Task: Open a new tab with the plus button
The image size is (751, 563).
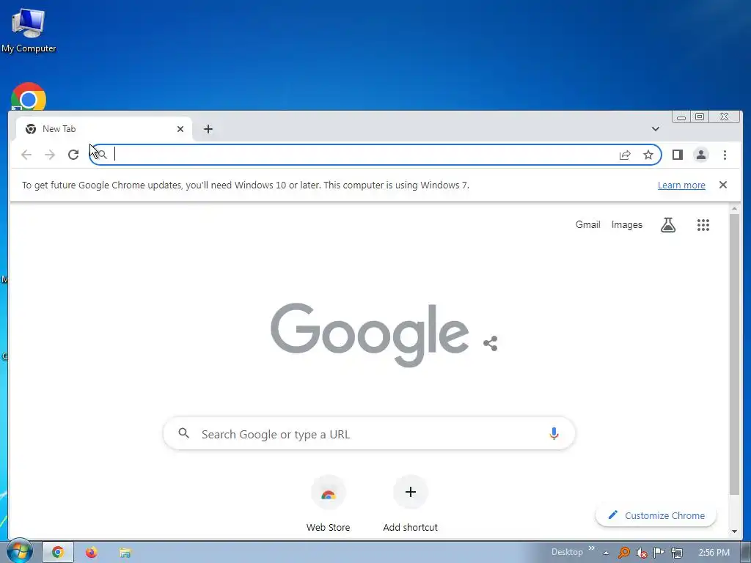Action: coord(208,129)
